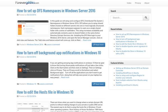This screenshot has width=168, height=112.
Task: Open Windows 10 category link
Action: pyautogui.click(x=31, y=84)
